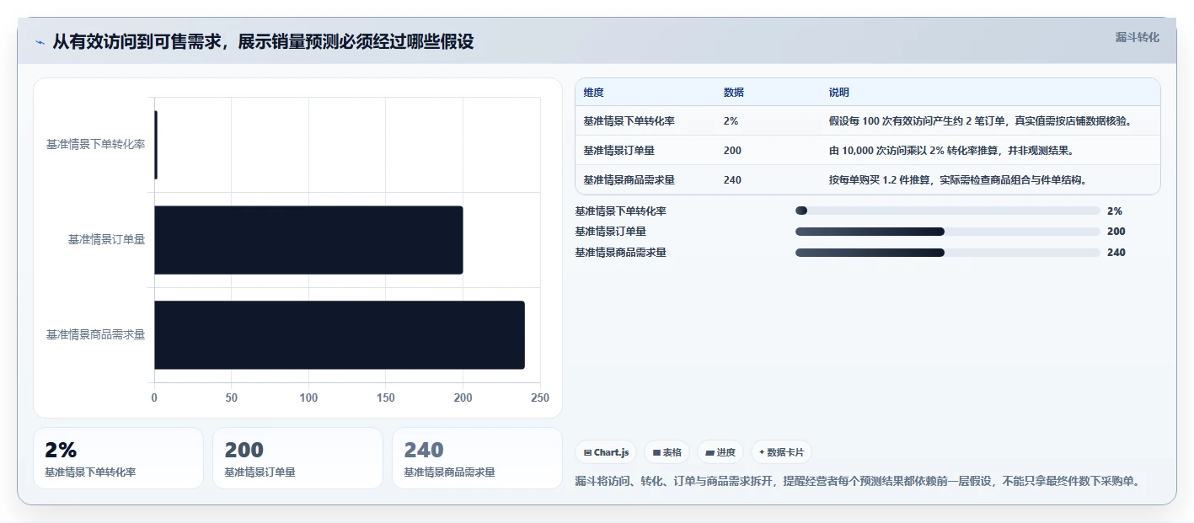
Task: Click the 2% value in the table
Action: tap(731, 121)
